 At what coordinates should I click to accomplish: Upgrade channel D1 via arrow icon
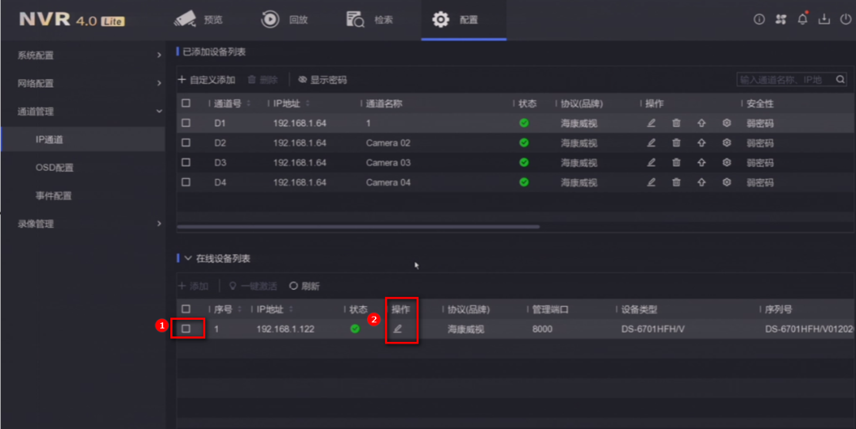701,123
